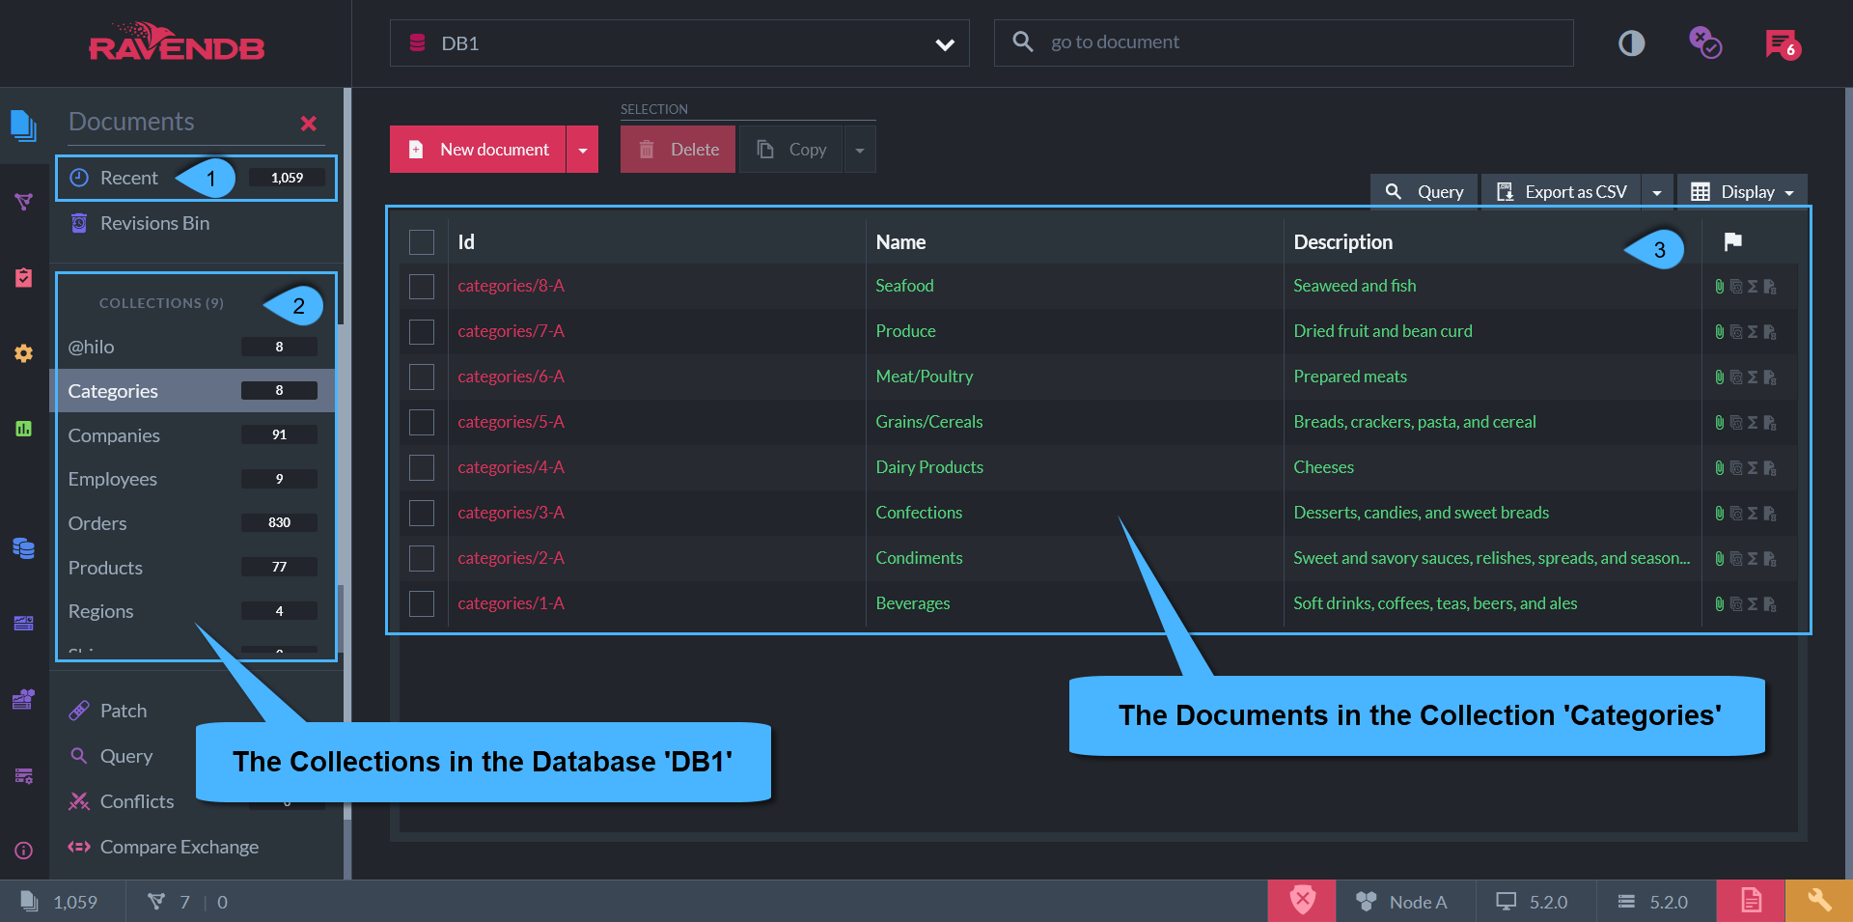
Task: Toggle the select-all checkbox in the table header
Action: [x=422, y=242]
